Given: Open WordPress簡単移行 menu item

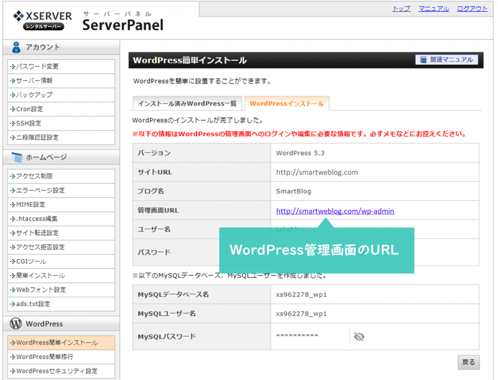Looking at the screenshot, I should pos(61,357).
